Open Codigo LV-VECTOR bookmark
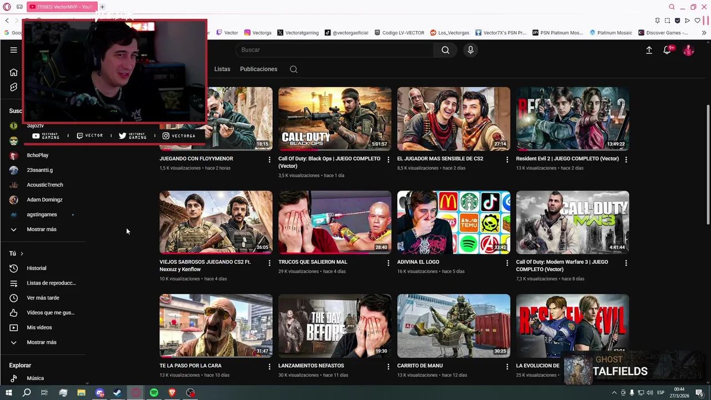The width and height of the screenshot is (711, 400). click(399, 33)
